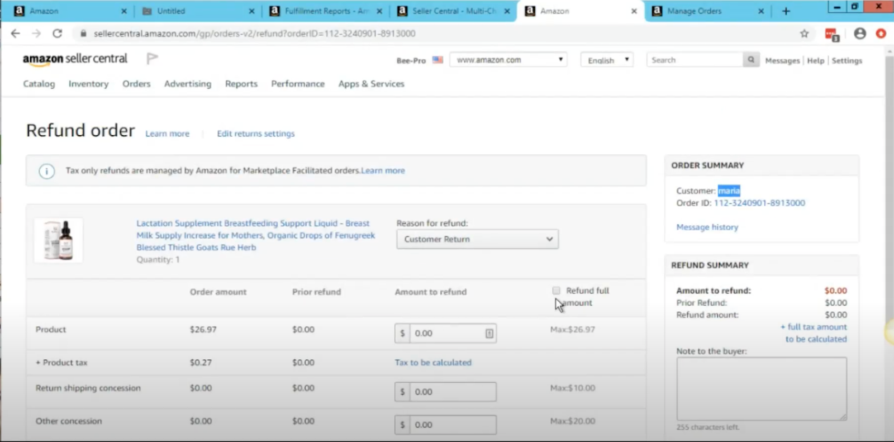
Task: Open the Reason for refund dropdown
Action: tap(477, 239)
